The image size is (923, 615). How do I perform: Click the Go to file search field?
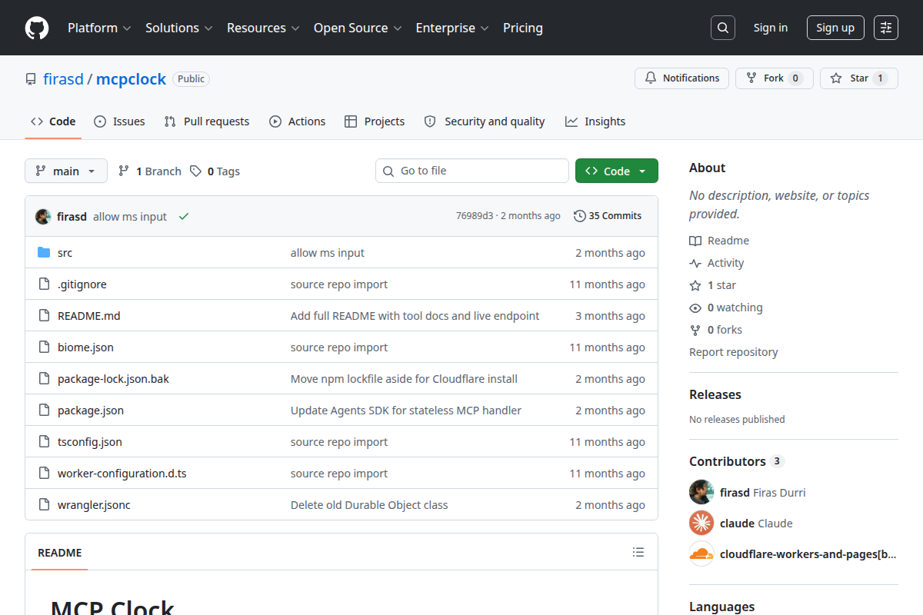(x=472, y=171)
